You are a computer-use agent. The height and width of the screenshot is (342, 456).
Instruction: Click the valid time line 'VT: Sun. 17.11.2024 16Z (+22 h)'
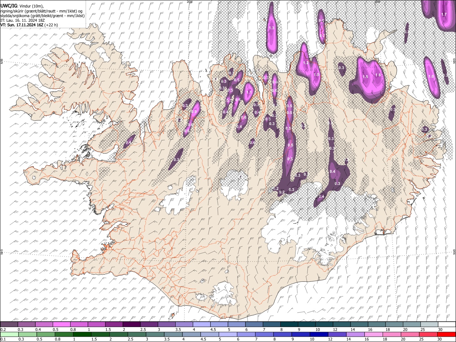click(29, 25)
